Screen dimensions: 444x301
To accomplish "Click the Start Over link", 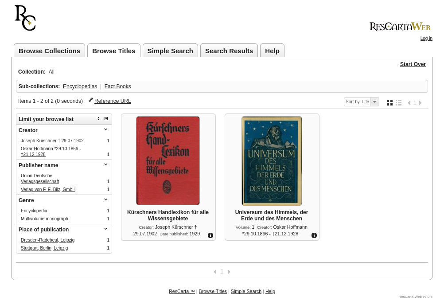I will point(413,64).
